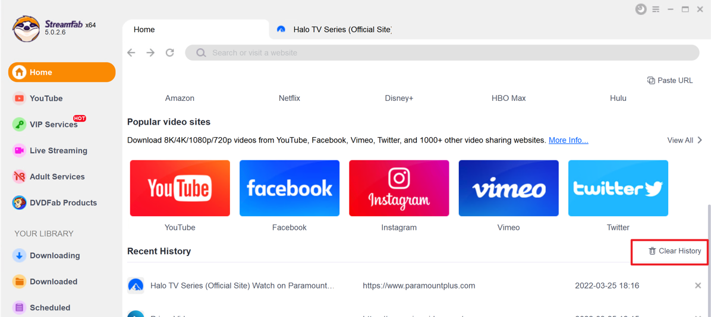
Task: Open the Hulu service
Action: (618, 98)
